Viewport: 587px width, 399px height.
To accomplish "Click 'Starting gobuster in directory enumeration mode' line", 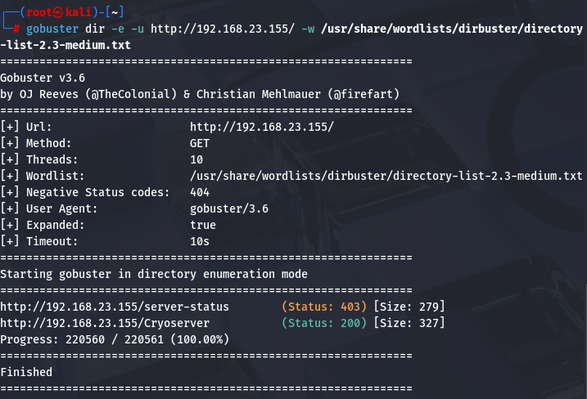I will point(154,274).
